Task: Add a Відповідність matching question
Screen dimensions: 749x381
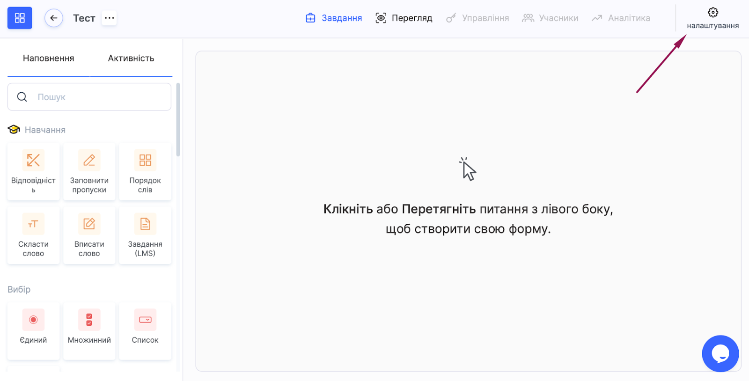Action: [33, 172]
